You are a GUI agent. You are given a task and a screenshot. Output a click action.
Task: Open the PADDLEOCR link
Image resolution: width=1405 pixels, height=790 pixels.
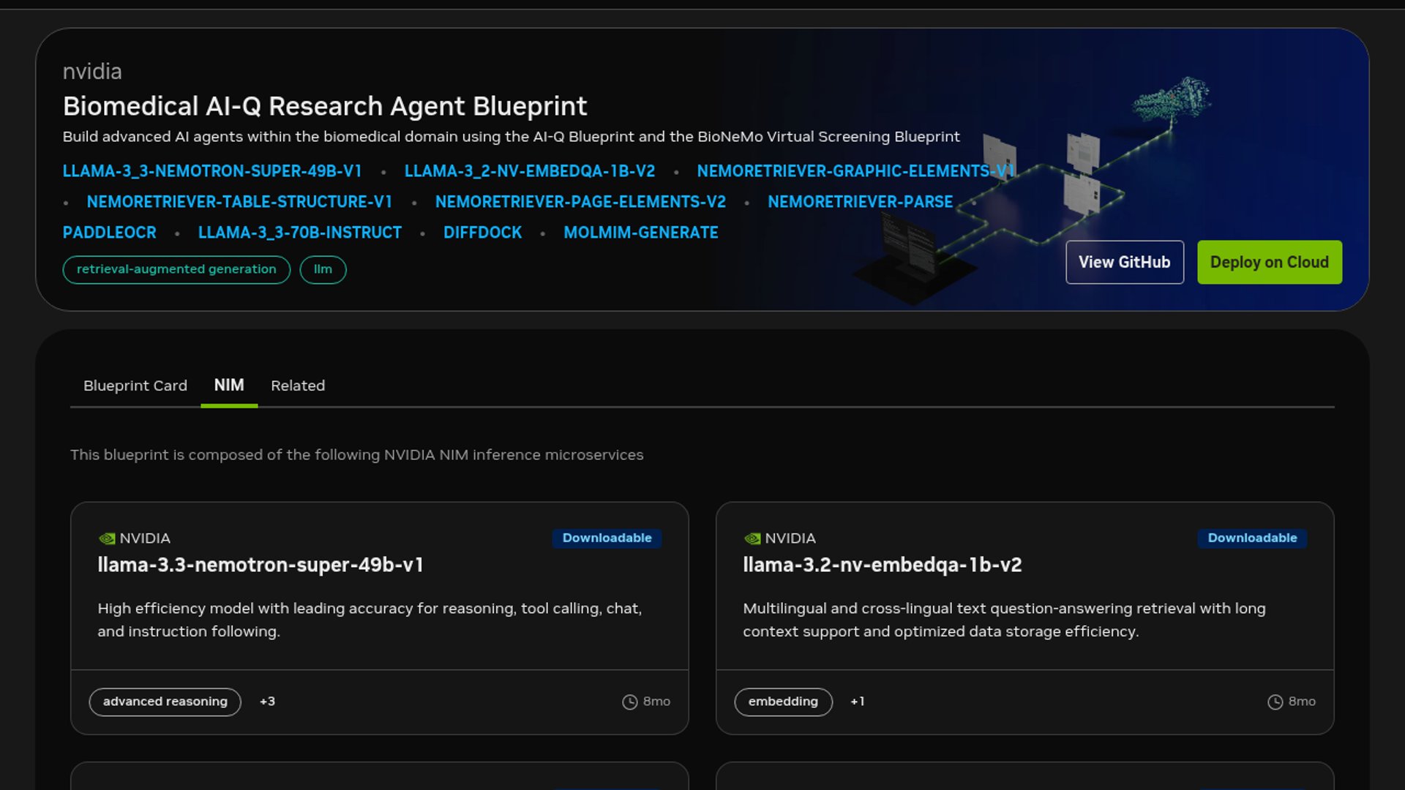pos(109,233)
